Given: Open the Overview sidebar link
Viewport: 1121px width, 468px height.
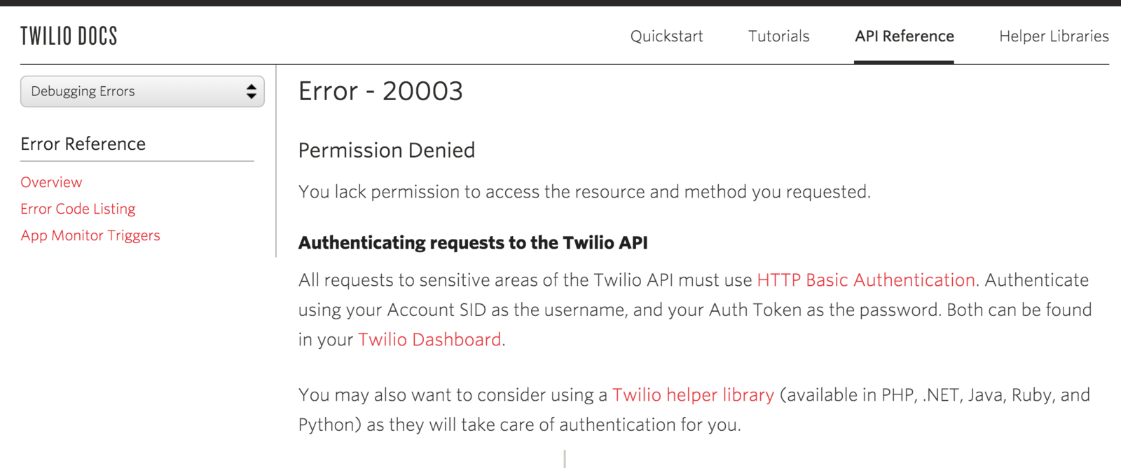Looking at the screenshot, I should (x=51, y=182).
